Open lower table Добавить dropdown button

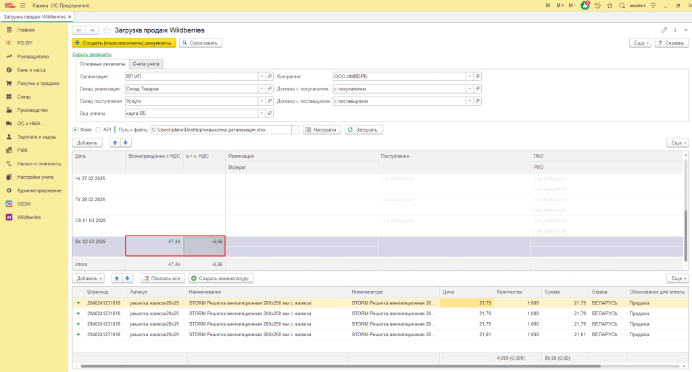[89, 279]
